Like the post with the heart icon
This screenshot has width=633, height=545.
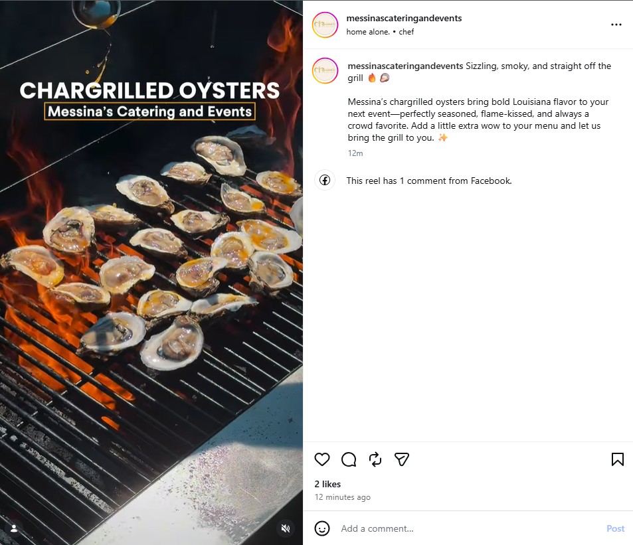click(x=322, y=459)
